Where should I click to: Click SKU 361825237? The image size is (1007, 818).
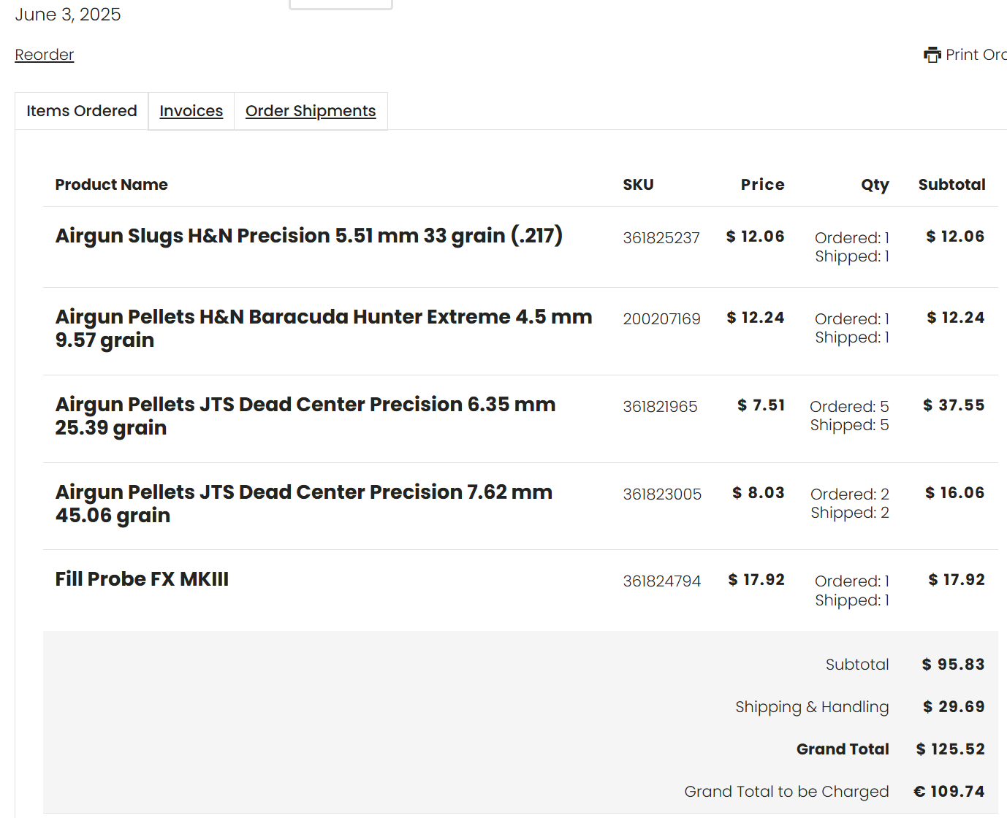[661, 238]
